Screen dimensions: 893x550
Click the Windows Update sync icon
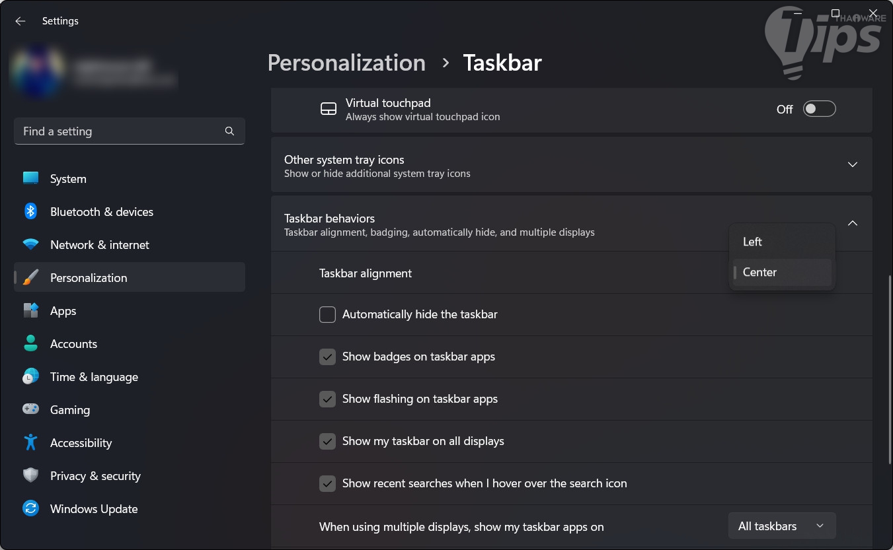[x=30, y=508]
